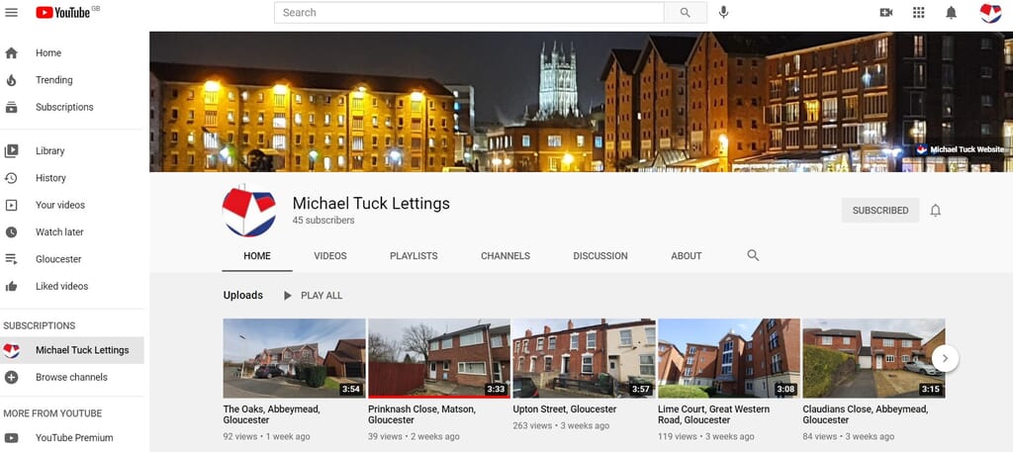
Task: Open Prinknash Close, Matson video thumbnail
Action: pos(438,358)
